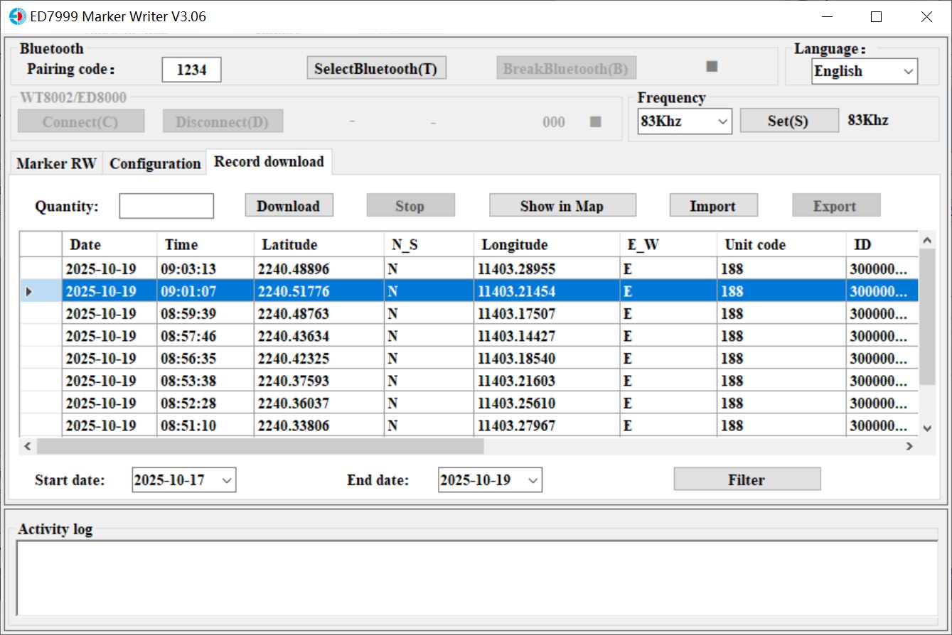
Task: Click the Quantity input field
Action: point(166,205)
